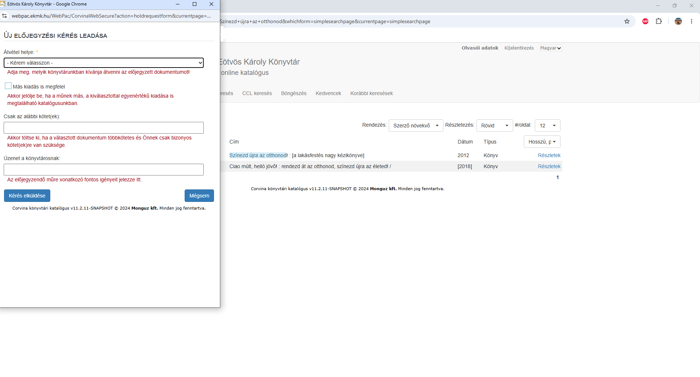This screenshot has height=377, width=700.
Task: Open Böngészés tab
Action: tap(294, 93)
